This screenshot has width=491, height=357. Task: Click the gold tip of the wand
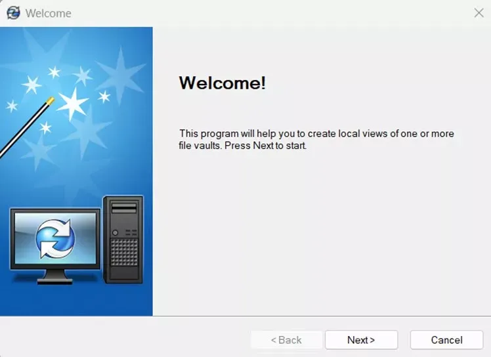pos(50,101)
